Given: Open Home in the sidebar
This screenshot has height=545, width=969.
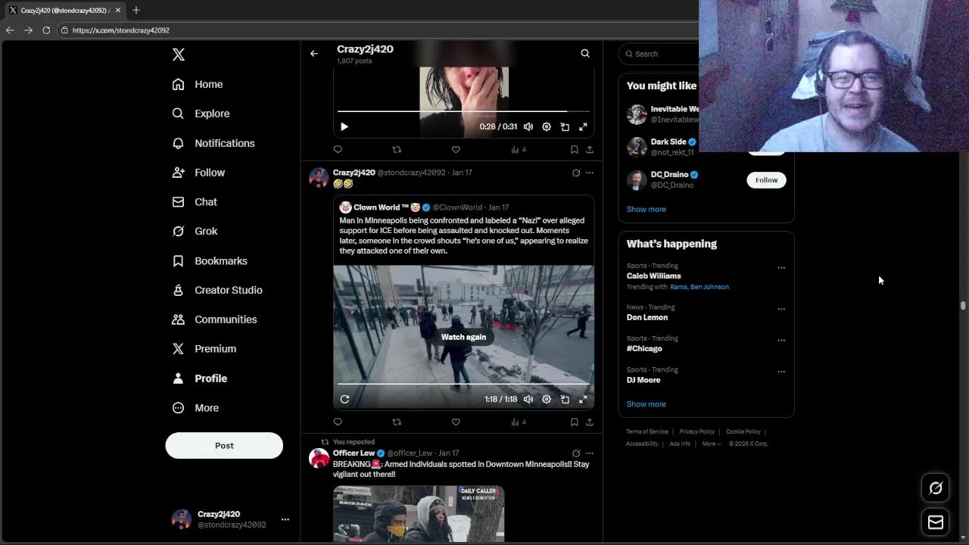Looking at the screenshot, I should click(198, 84).
